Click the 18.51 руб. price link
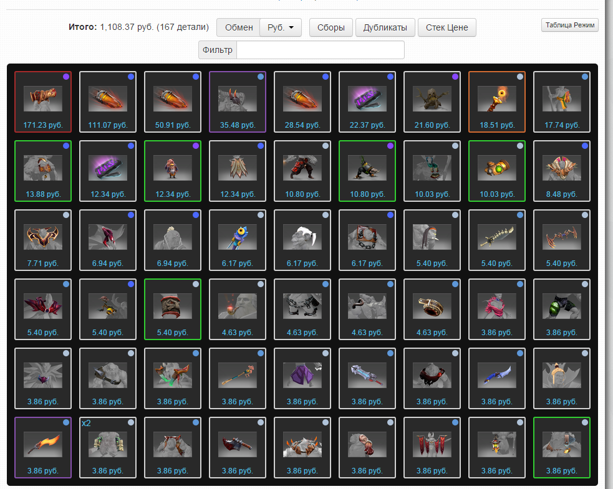 pyautogui.click(x=497, y=125)
